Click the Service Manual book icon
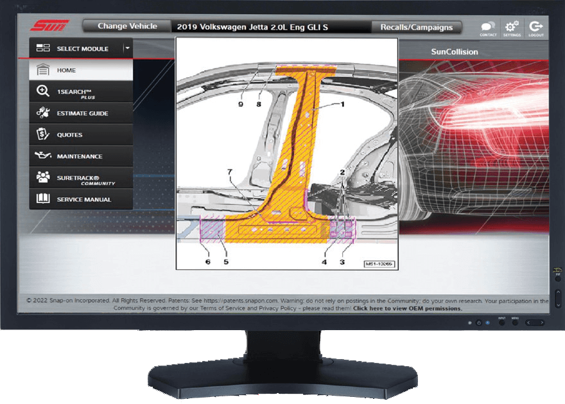 coord(43,199)
